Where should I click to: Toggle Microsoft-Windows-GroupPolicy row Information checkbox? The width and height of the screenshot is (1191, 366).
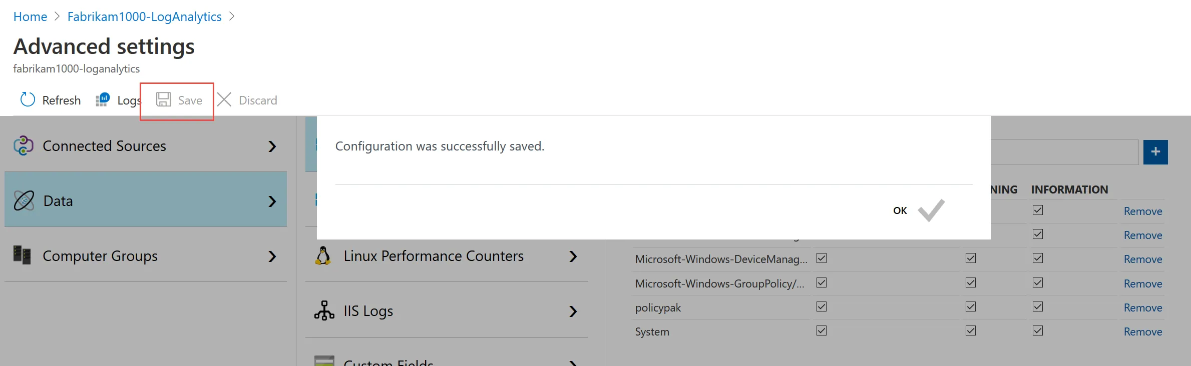[x=1038, y=282]
